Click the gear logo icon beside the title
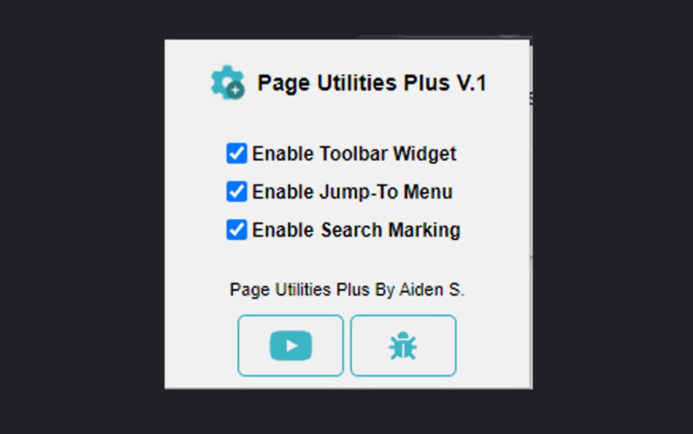The image size is (693, 434). point(227,82)
